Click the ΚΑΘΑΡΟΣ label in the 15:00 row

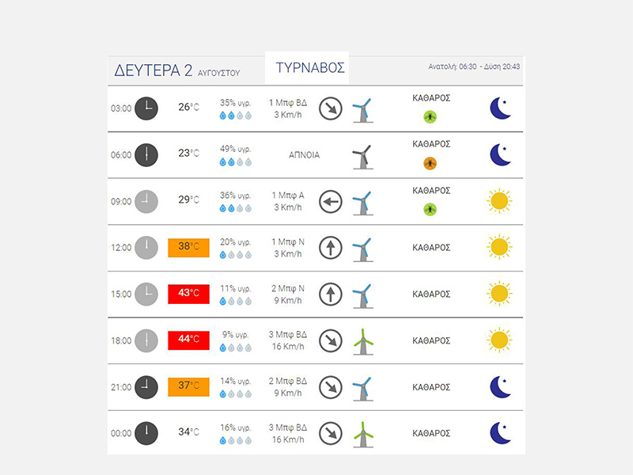tap(431, 294)
